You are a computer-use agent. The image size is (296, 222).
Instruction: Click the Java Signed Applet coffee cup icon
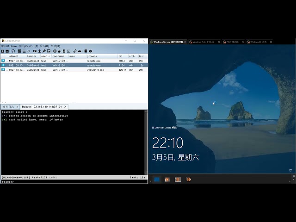(60, 51)
